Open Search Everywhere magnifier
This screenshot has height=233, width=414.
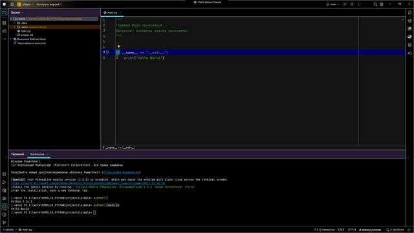coord(375,5)
